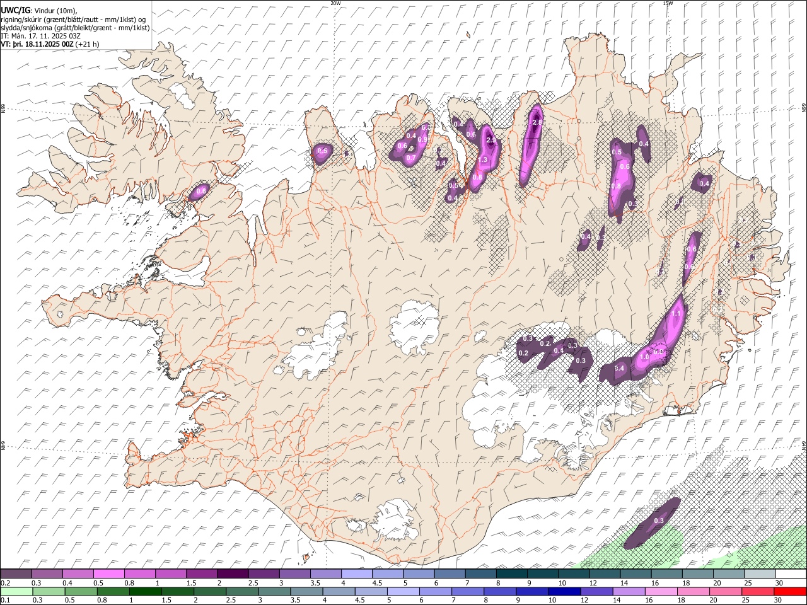Click the '0.7' precipitation value on map
This screenshot has height=605, width=807.
410,158
